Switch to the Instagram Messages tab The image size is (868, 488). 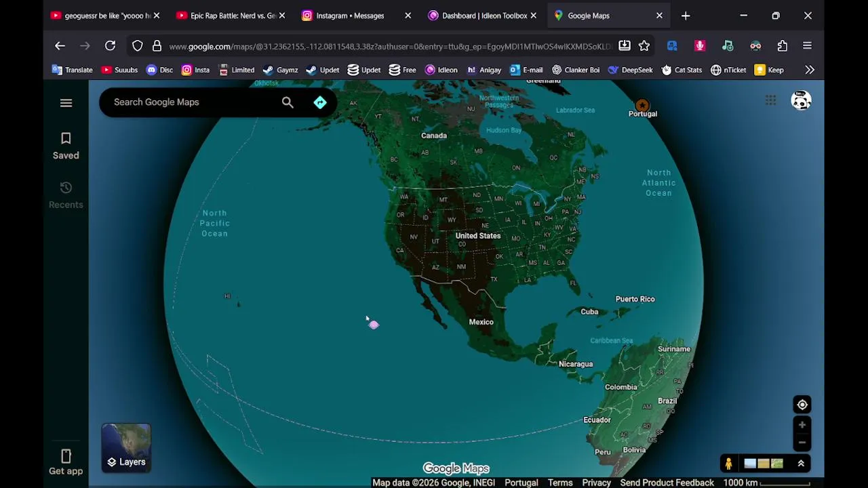click(351, 16)
